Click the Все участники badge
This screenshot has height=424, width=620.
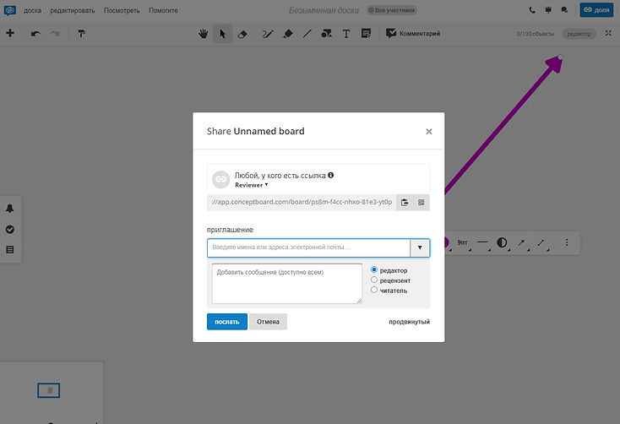click(x=392, y=10)
